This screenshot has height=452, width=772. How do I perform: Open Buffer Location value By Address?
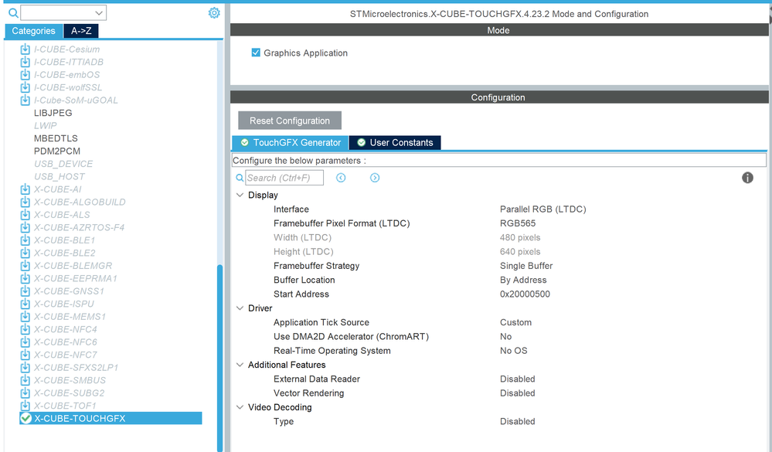(523, 280)
